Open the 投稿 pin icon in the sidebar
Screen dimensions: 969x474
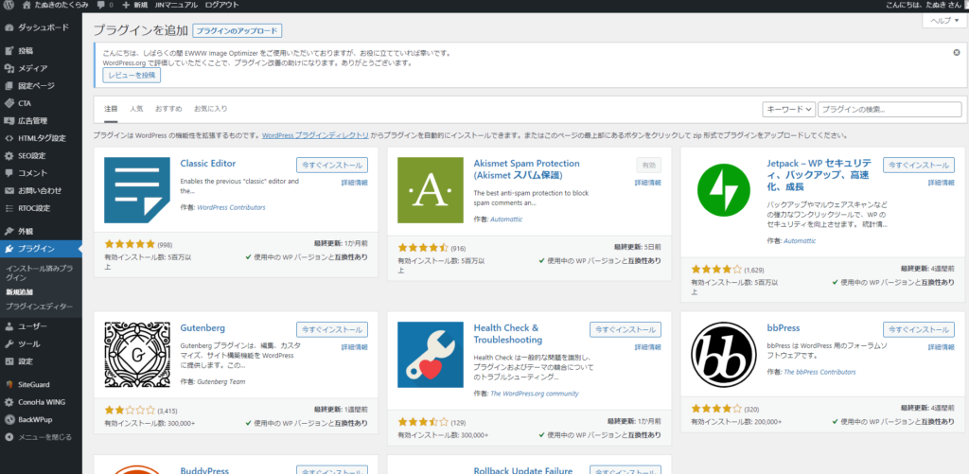click(9, 51)
